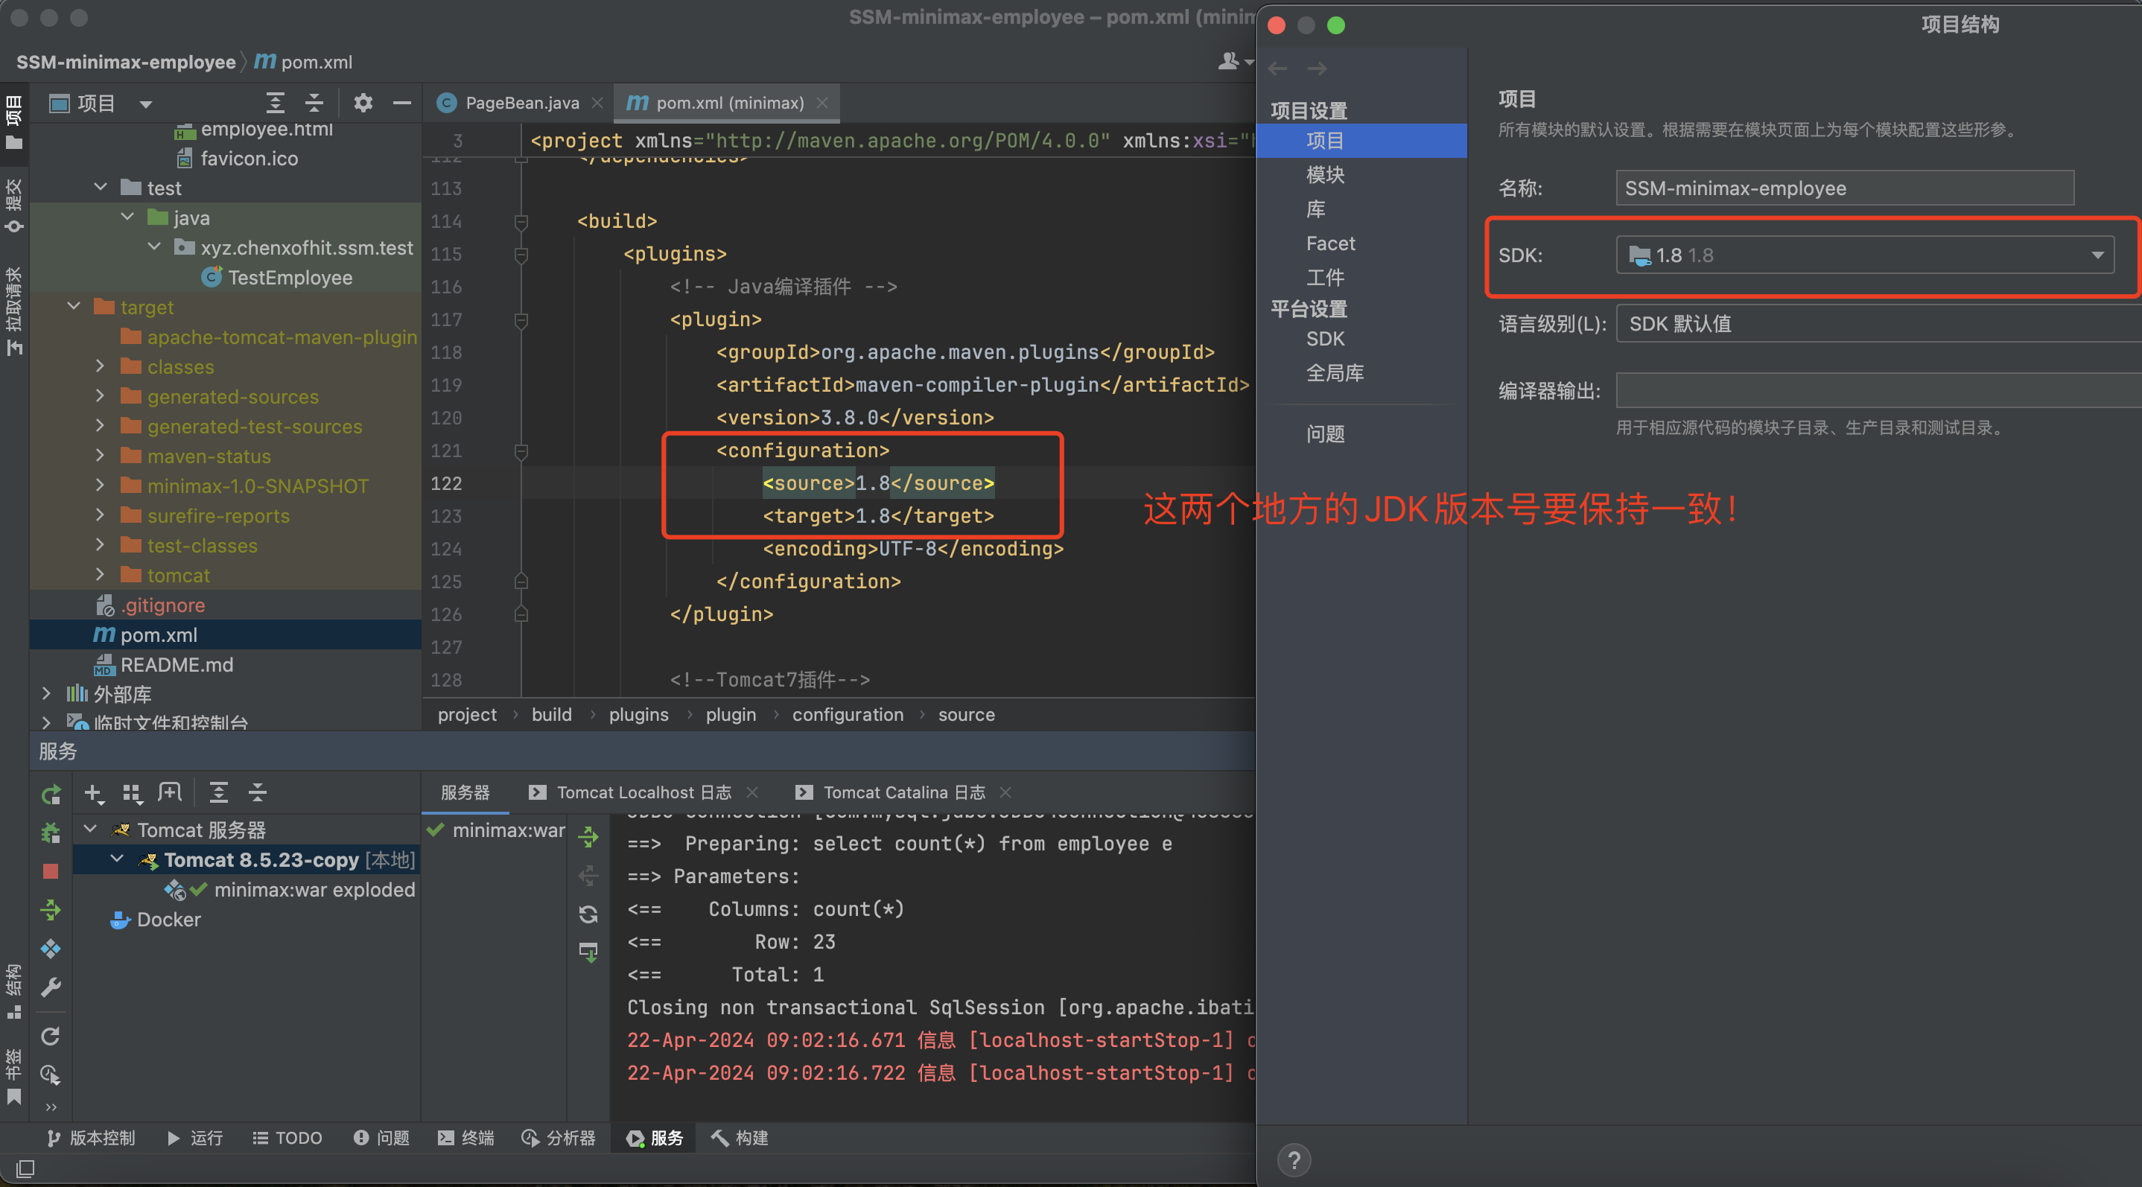2142x1187 pixels.
Task: Click the wrench icon in services sidebar
Action: tap(50, 987)
